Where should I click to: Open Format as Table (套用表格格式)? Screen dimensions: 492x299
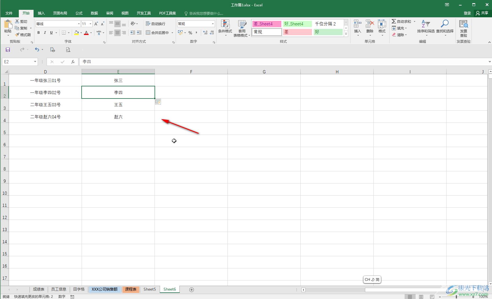pyautogui.click(x=242, y=28)
